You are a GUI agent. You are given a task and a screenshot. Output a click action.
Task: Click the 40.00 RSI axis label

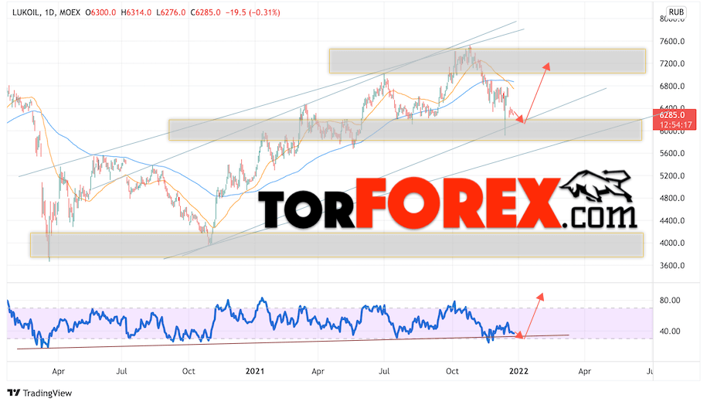coord(670,331)
